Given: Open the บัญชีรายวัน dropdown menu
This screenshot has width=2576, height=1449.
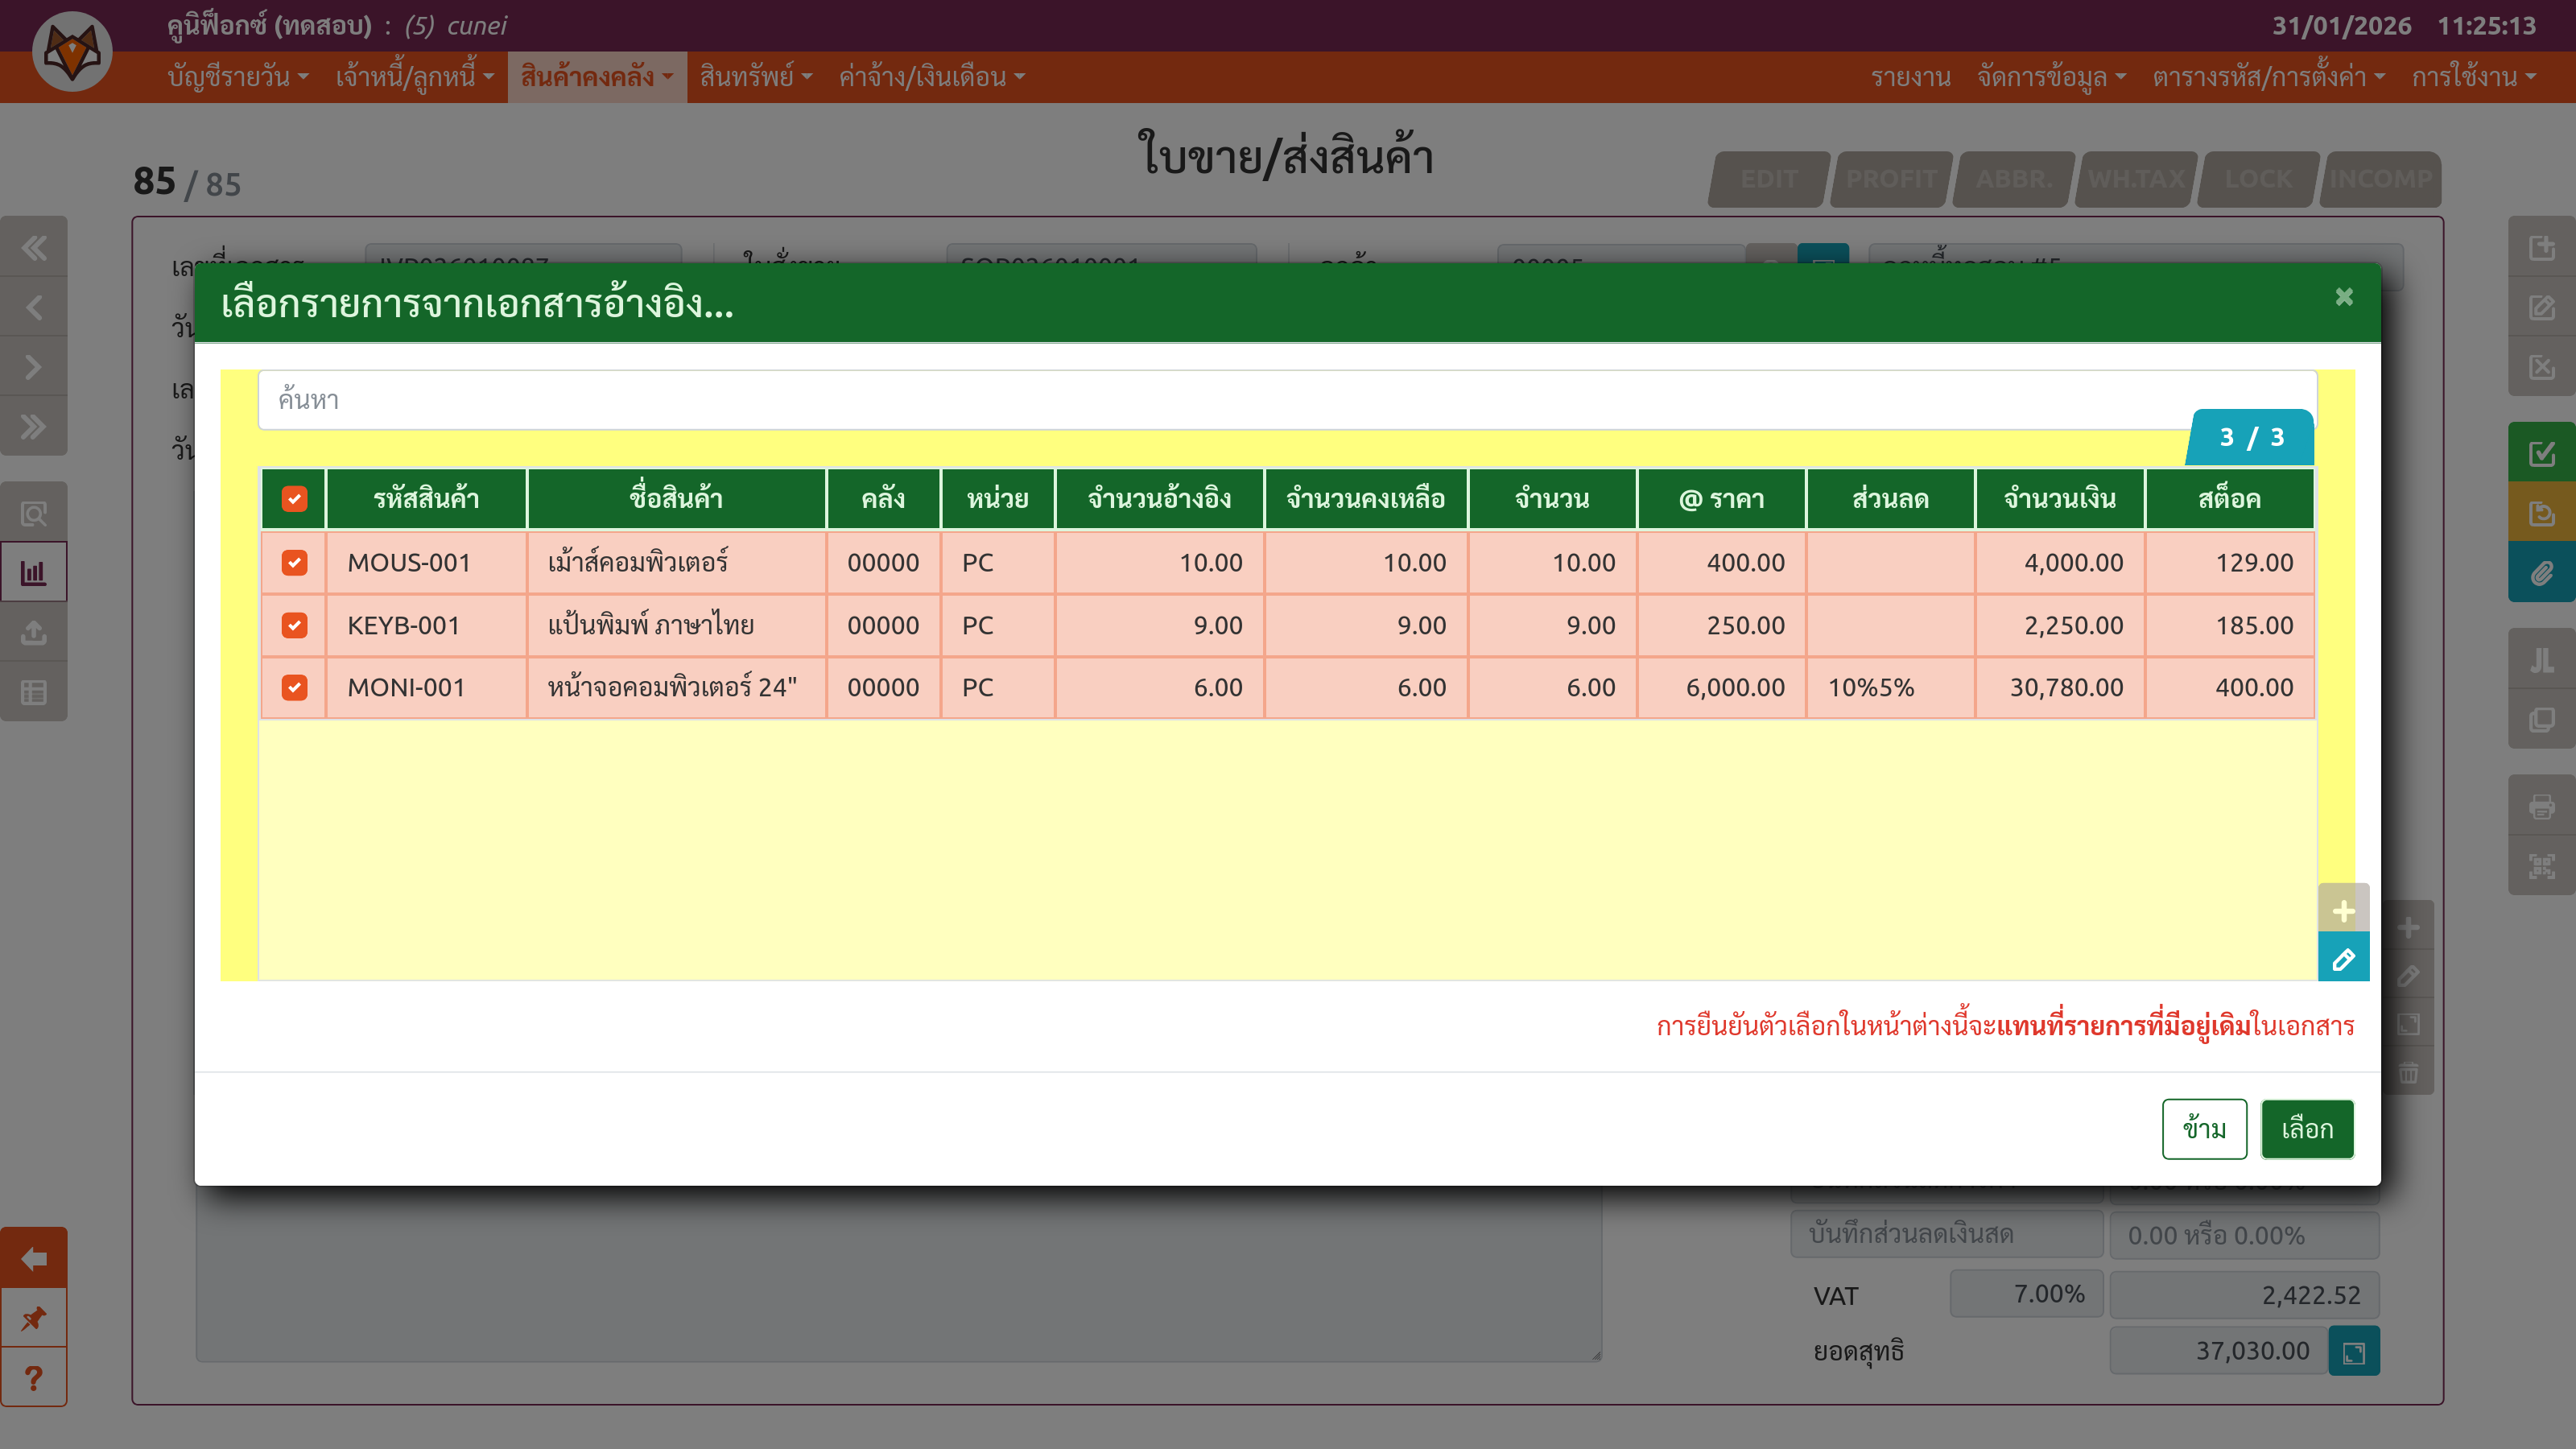Looking at the screenshot, I should click(x=238, y=77).
